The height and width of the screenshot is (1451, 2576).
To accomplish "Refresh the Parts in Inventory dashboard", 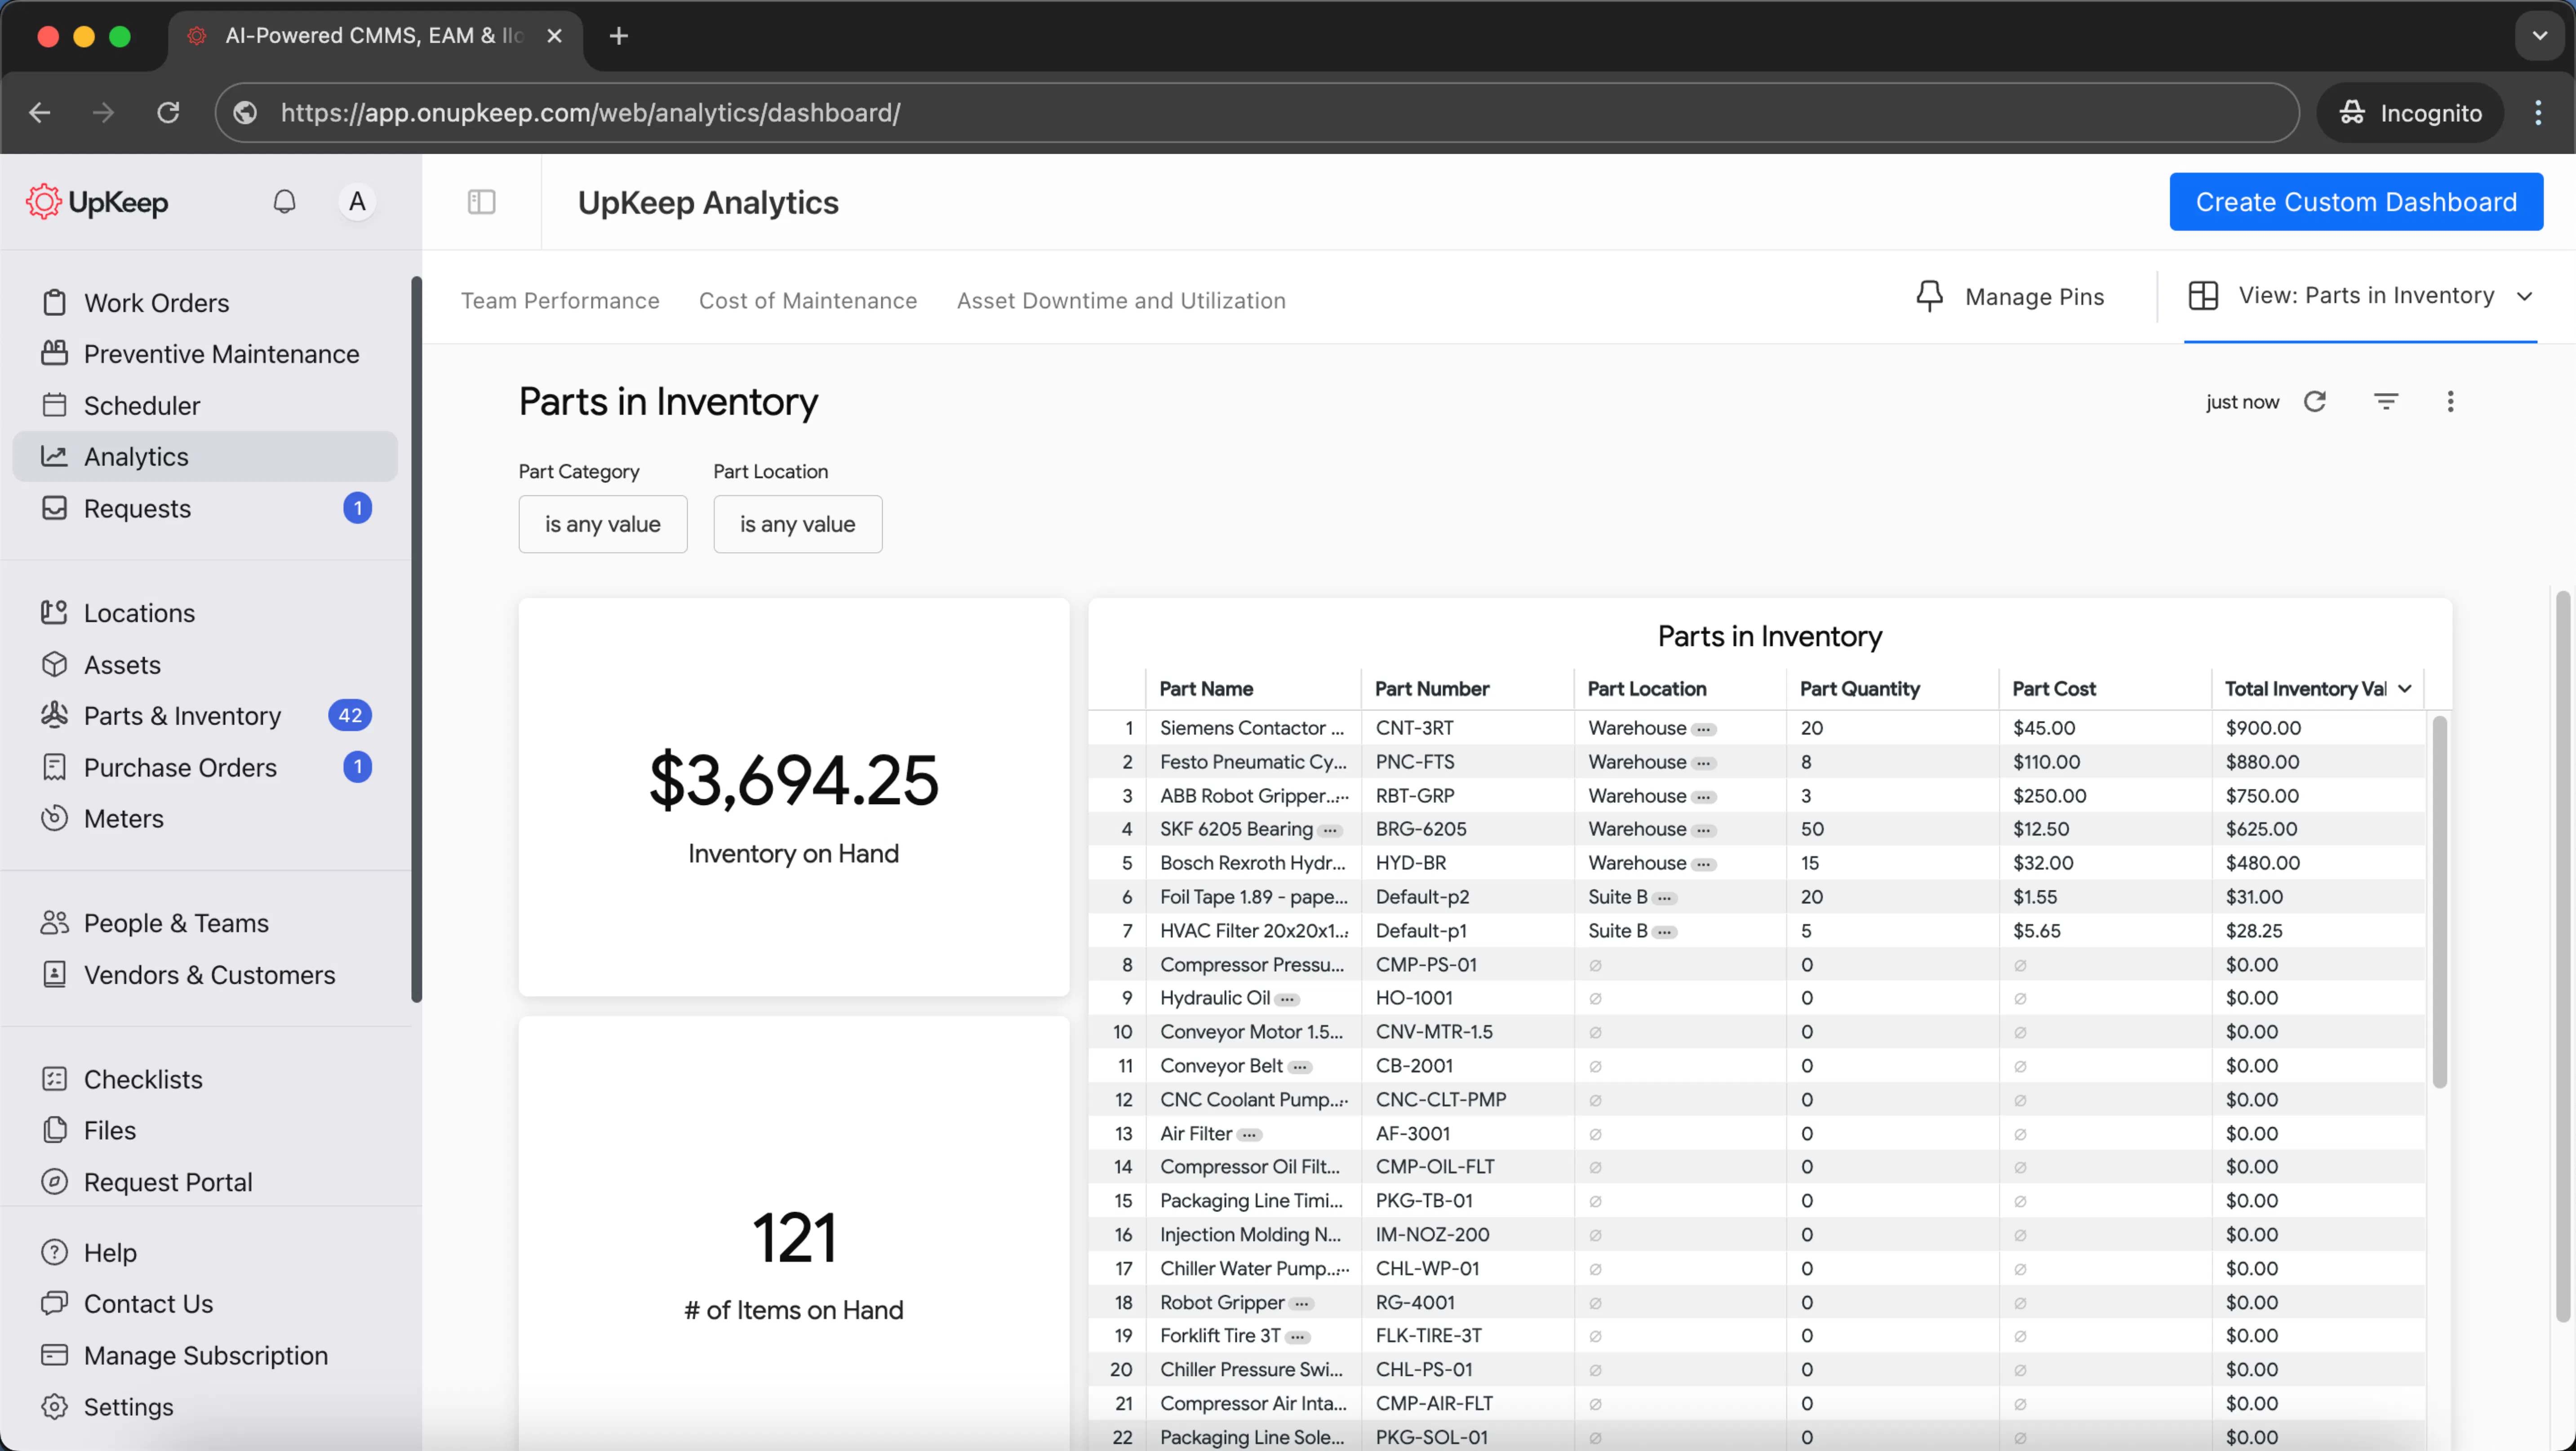I will (x=2314, y=401).
